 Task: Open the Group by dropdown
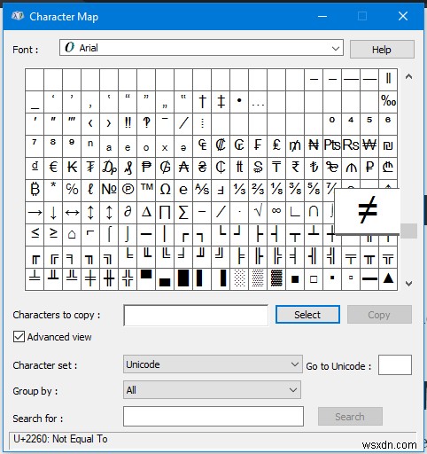pos(212,390)
